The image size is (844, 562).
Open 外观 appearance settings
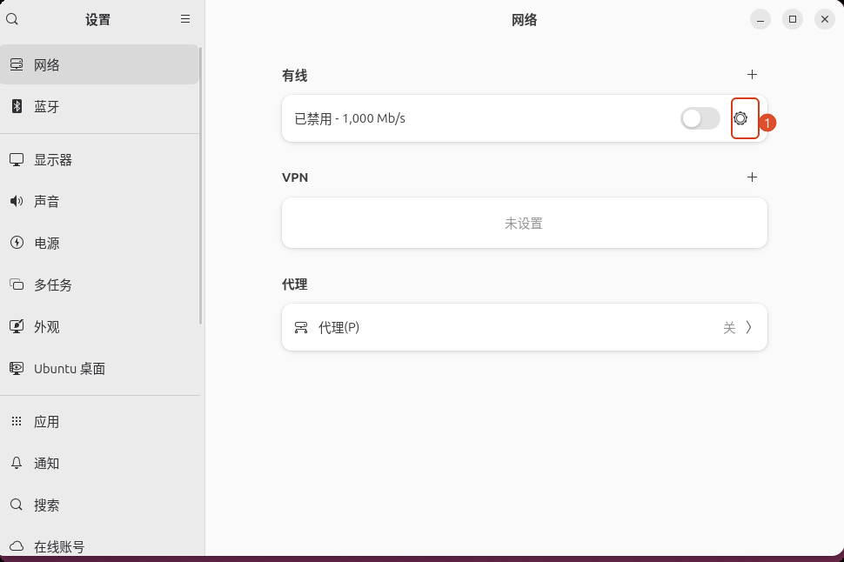99,326
